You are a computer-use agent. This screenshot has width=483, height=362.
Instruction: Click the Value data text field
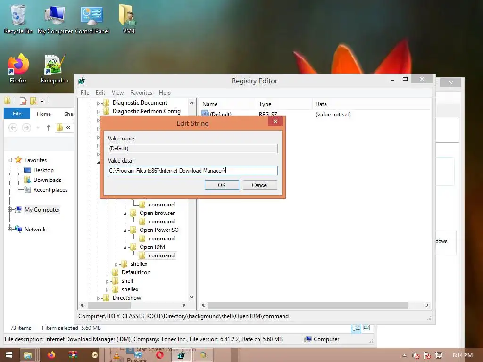point(192,171)
